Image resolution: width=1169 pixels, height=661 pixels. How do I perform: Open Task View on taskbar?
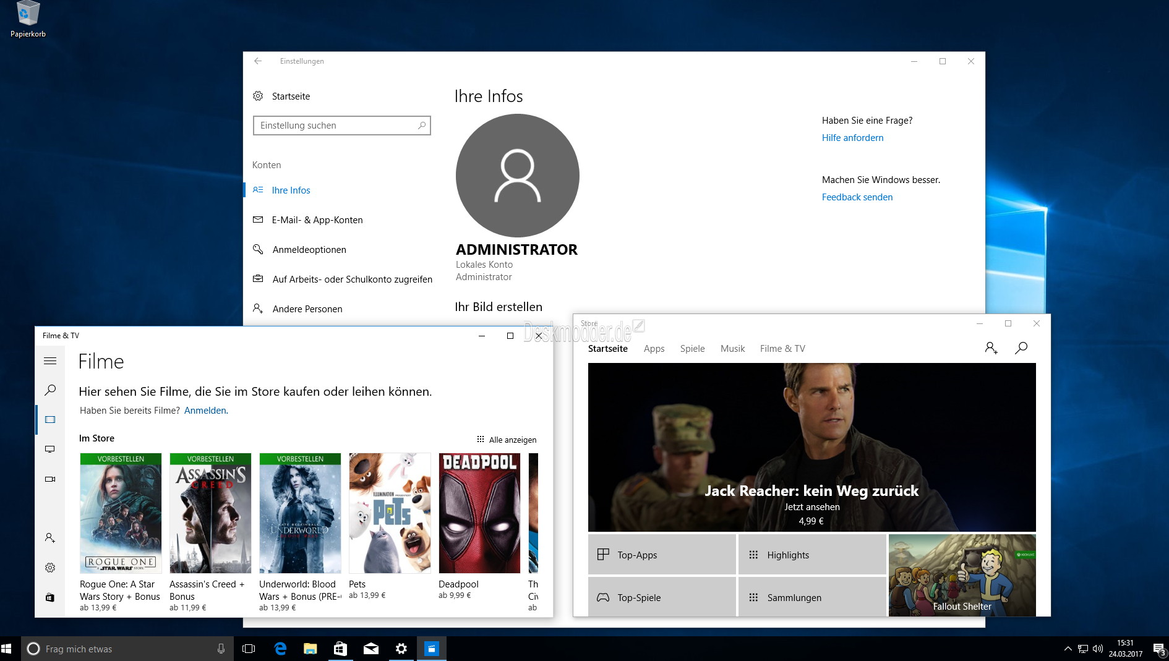pyautogui.click(x=249, y=649)
